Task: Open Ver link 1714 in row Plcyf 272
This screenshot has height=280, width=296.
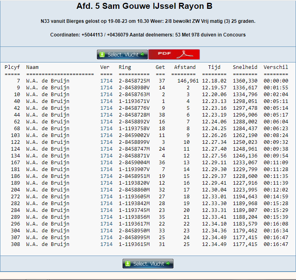Action: pyautogui.click(x=106, y=196)
